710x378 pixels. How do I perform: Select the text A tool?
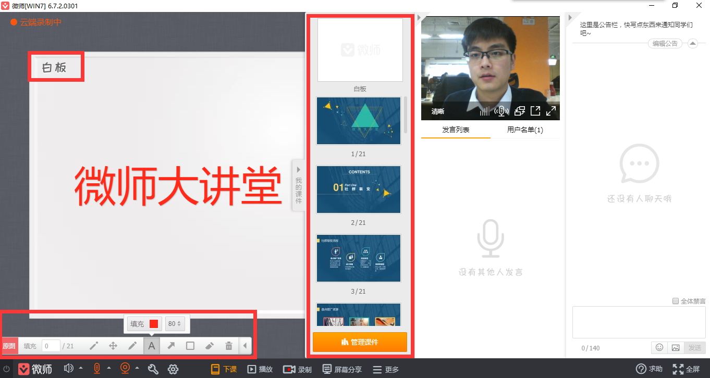pos(152,346)
